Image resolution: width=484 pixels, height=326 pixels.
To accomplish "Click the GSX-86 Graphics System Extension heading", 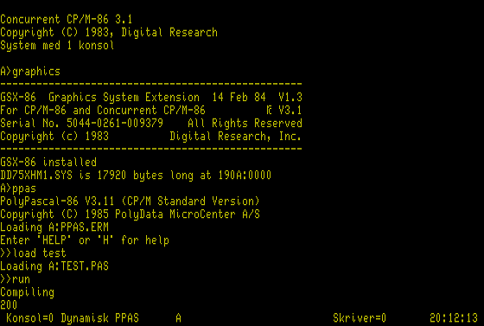I will click(x=99, y=98).
